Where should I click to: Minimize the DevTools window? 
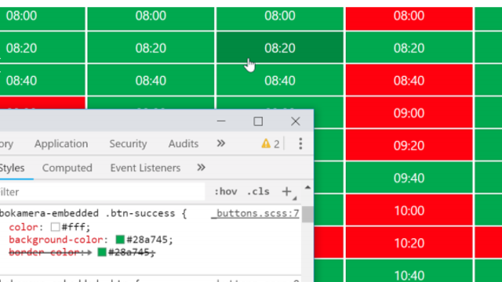point(221,121)
